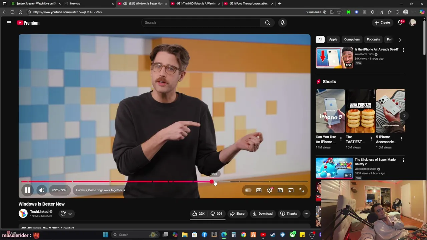This screenshot has height=240, width=427.
Task: Open 'Can You Use An iPhone' short
Action: coord(330,111)
